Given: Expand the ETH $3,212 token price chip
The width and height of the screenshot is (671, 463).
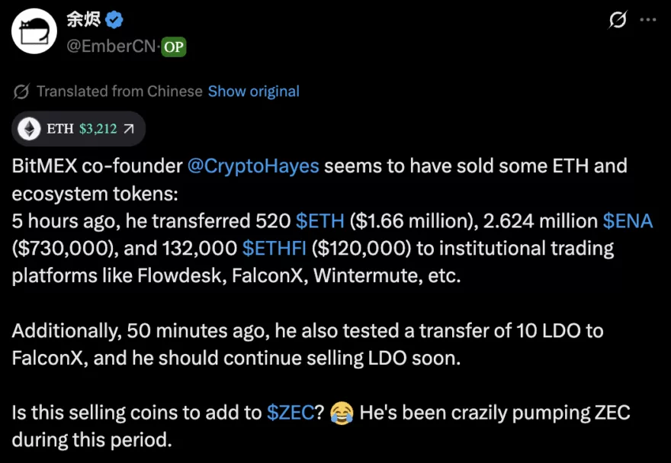Looking at the screenshot, I should tap(76, 128).
